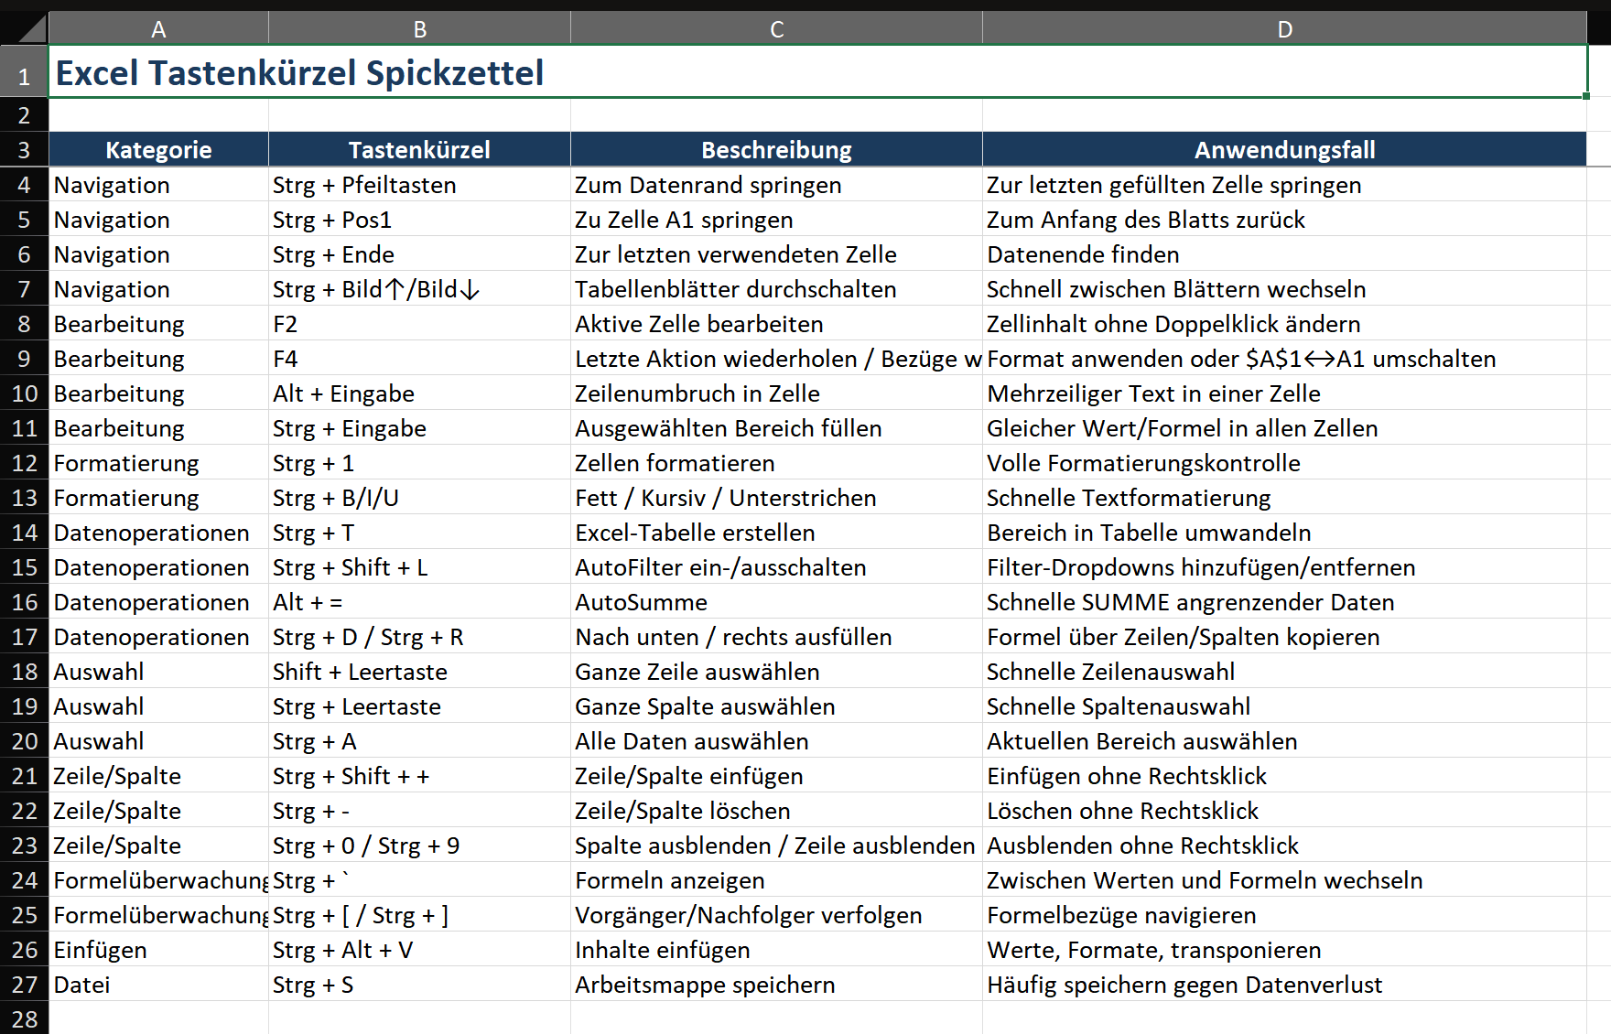The width and height of the screenshot is (1611, 1034).
Task: Click the Datei category cell
Action: (158, 985)
